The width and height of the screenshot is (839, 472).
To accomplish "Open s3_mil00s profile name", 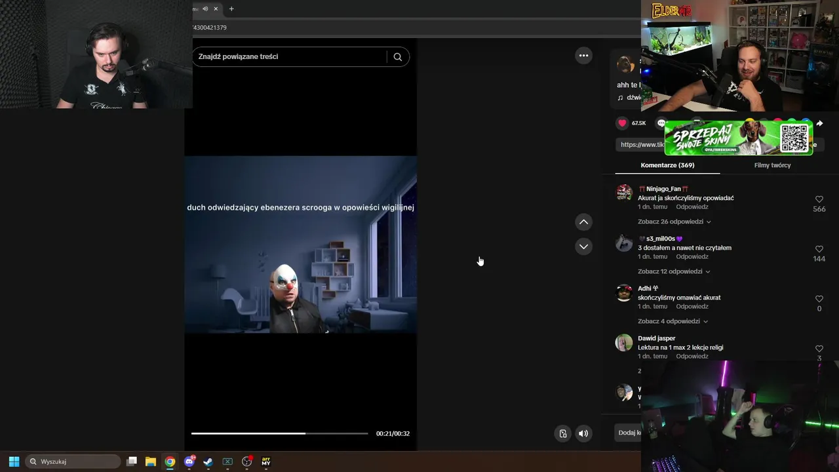I will [660, 239].
